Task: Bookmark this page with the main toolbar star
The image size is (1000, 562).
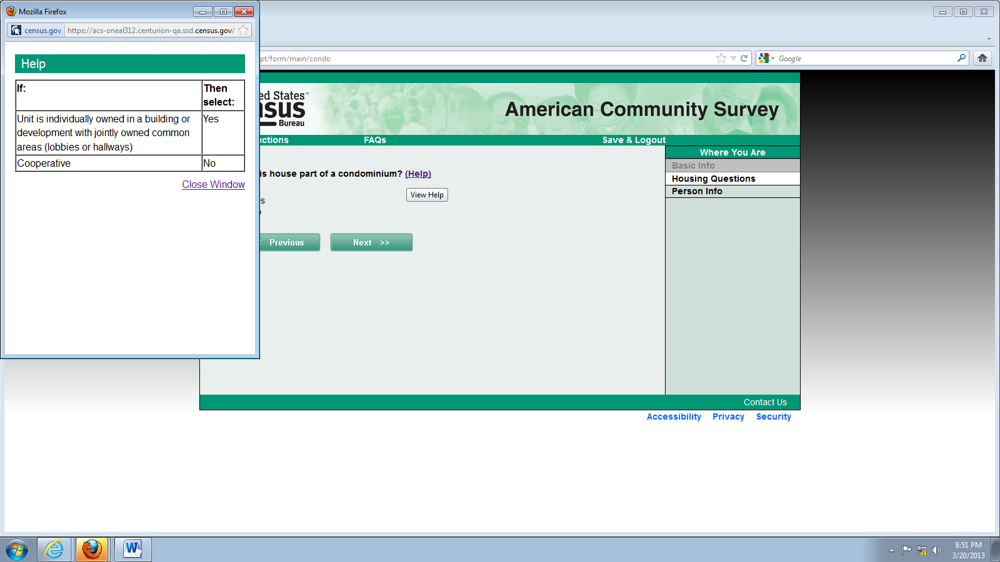Action: coord(721,58)
